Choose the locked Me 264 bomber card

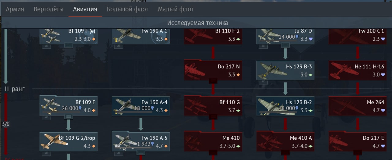coord(357,106)
